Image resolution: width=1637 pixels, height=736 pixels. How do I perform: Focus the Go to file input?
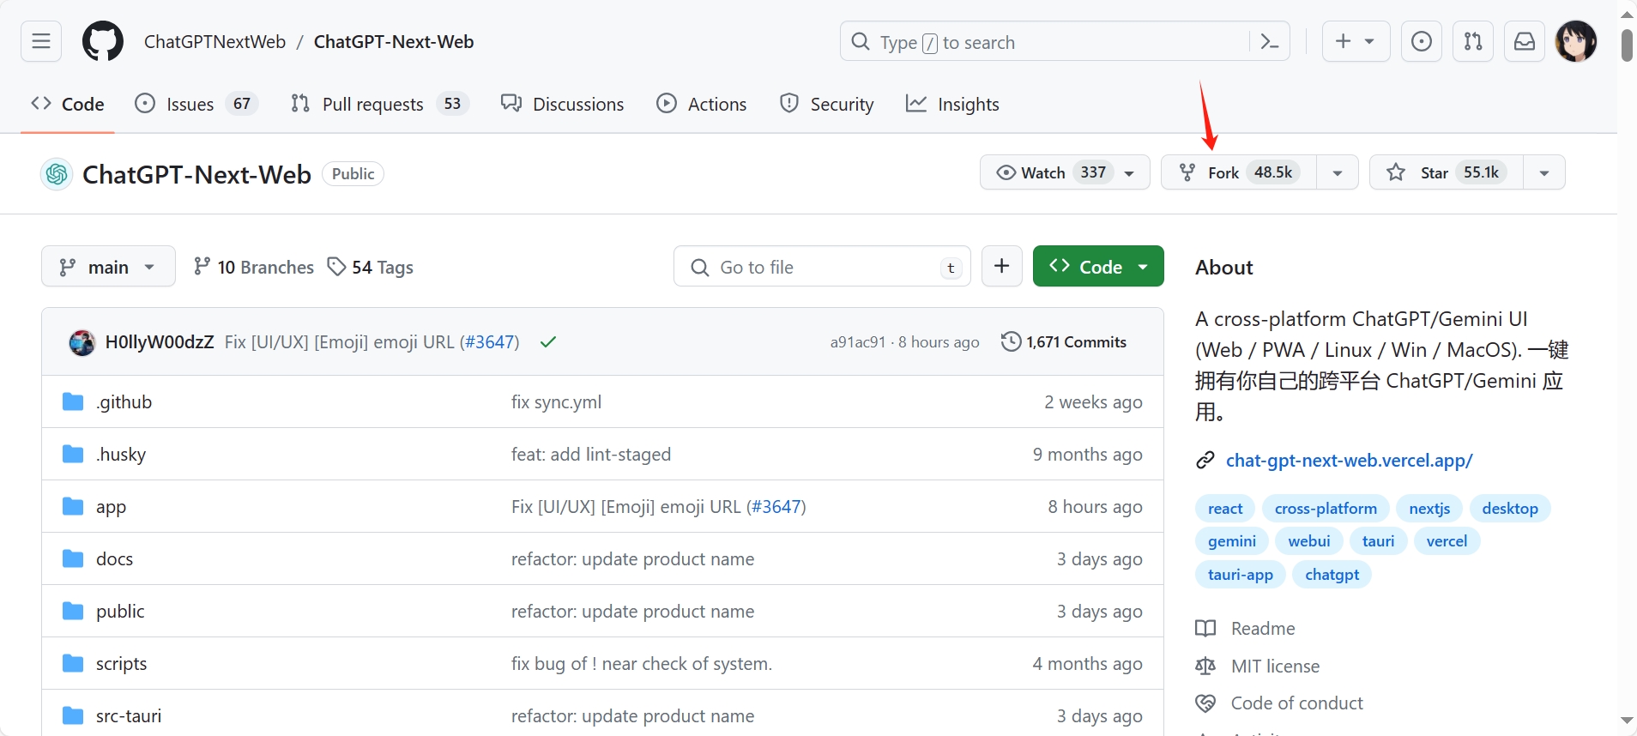[822, 266]
